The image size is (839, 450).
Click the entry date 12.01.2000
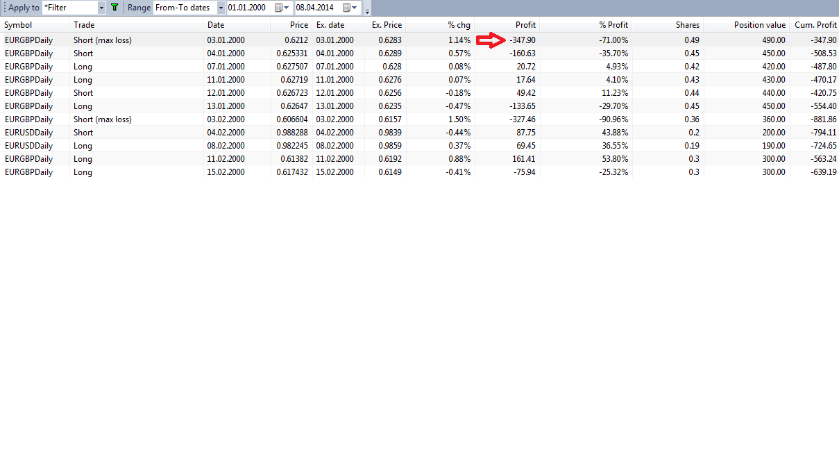pyautogui.click(x=226, y=93)
